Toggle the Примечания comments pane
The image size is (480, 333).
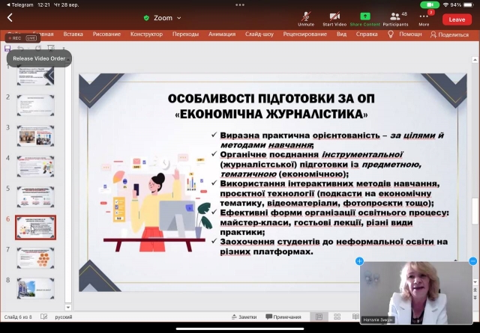[283, 317]
